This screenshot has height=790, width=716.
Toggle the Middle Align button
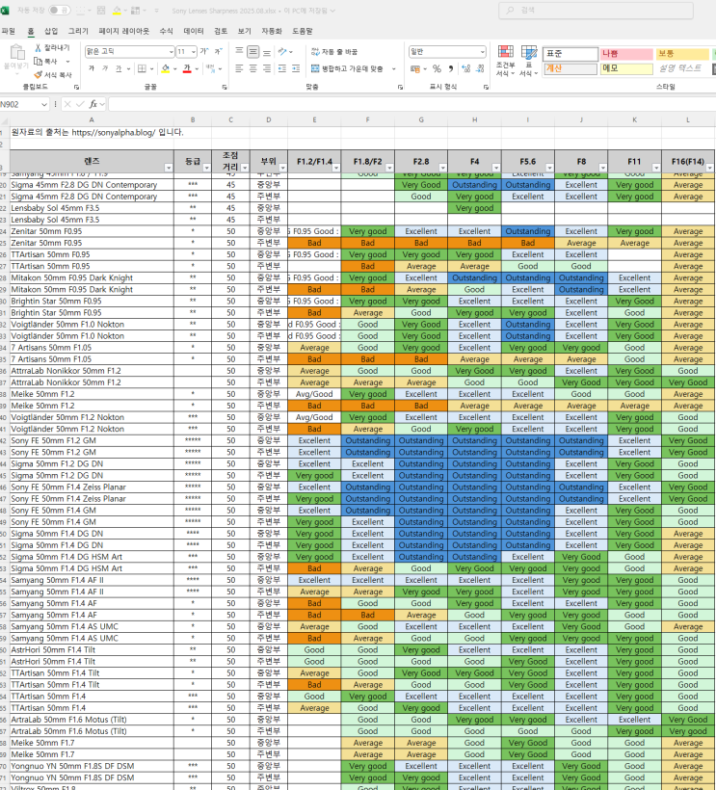(x=252, y=51)
